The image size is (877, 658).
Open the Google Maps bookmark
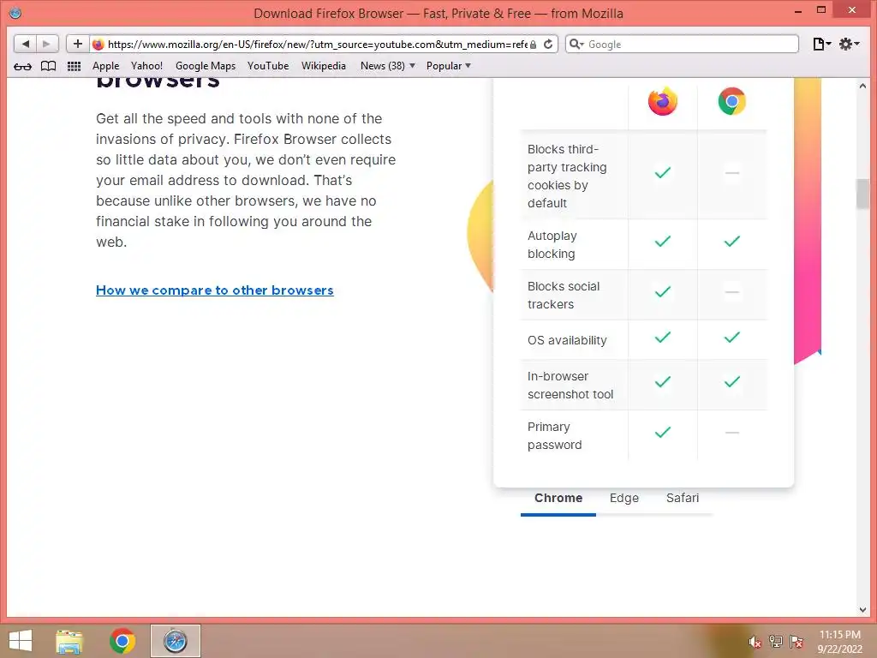coord(206,66)
